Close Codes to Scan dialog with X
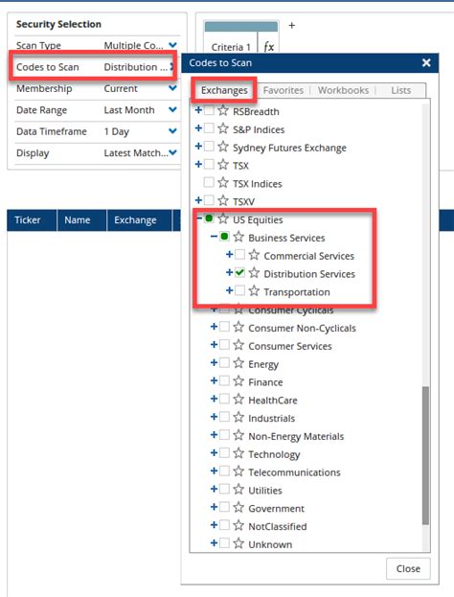The width and height of the screenshot is (454, 597). (426, 63)
